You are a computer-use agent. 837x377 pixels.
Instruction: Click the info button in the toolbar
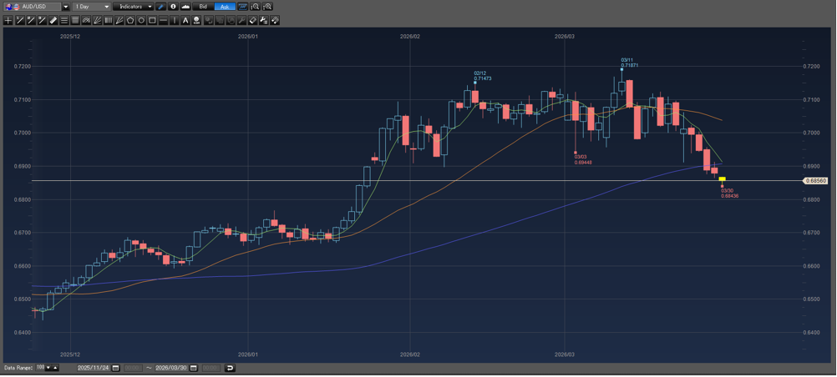pyautogui.click(x=173, y=7)
